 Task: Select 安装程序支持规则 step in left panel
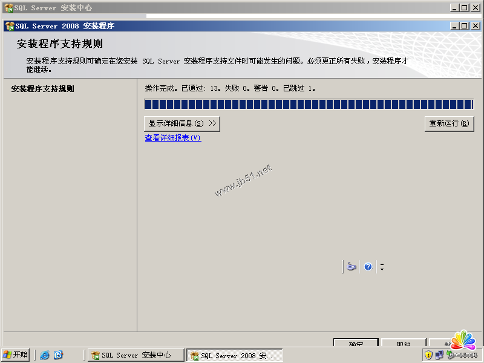pos(43,89)
